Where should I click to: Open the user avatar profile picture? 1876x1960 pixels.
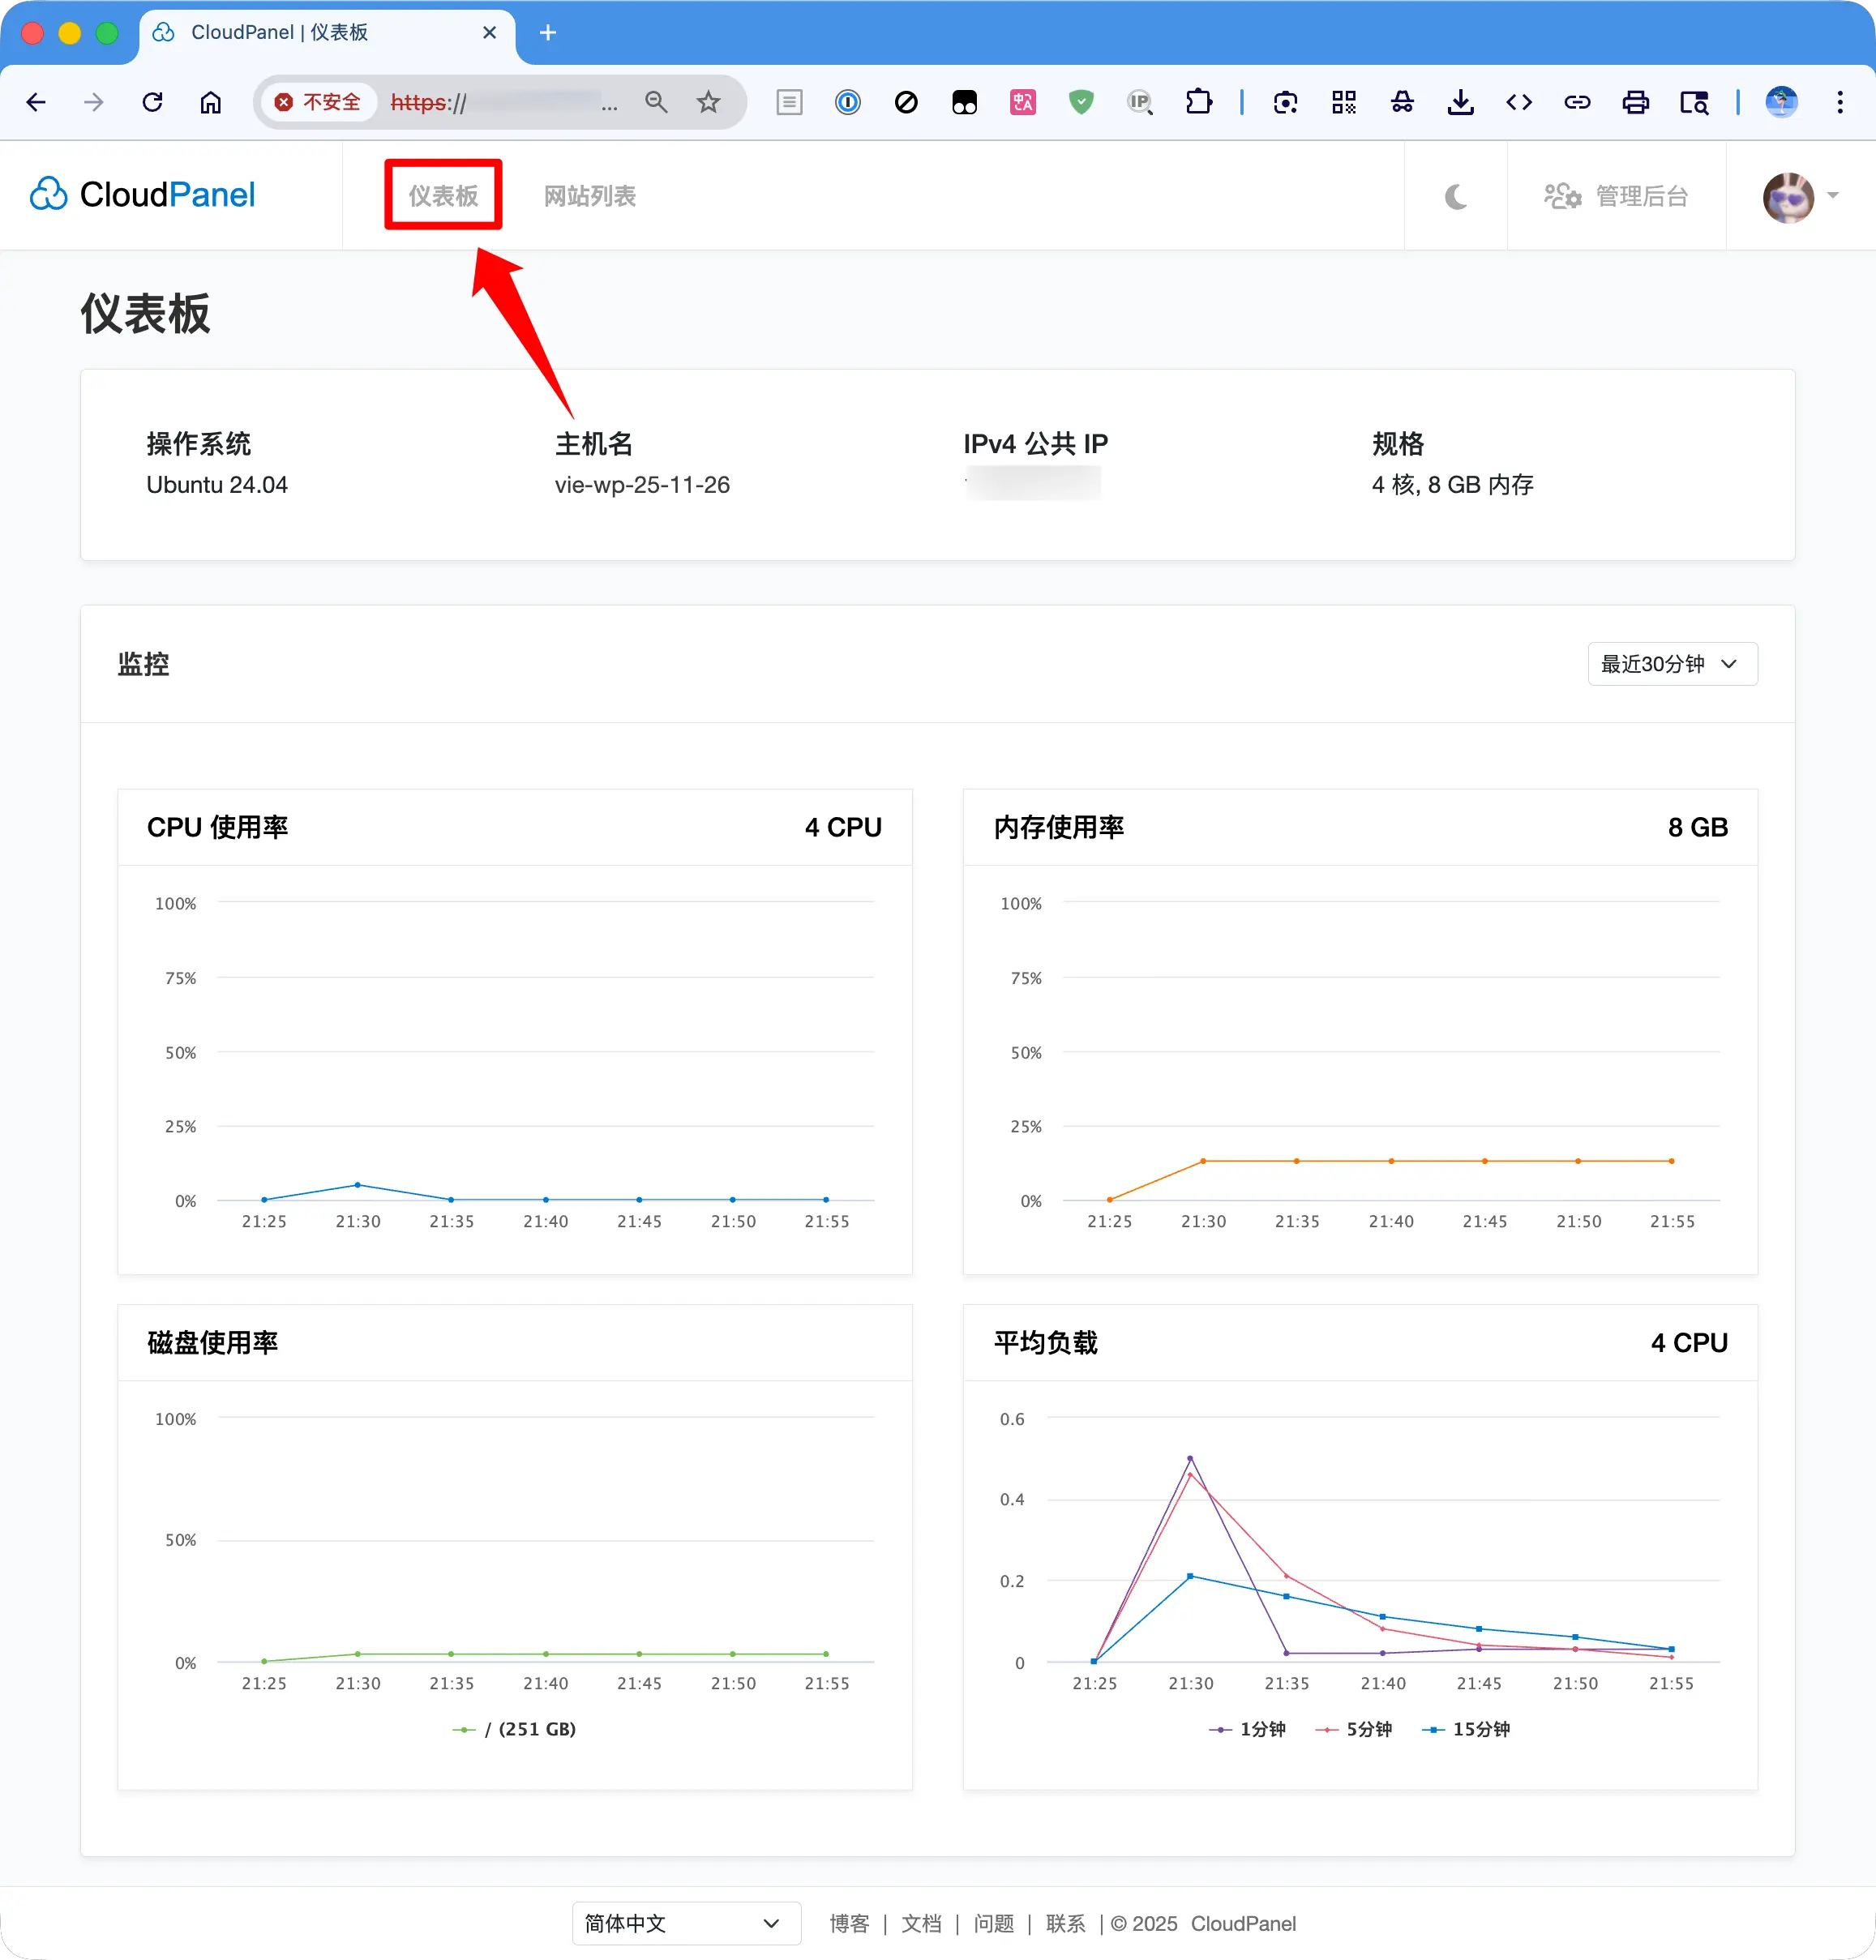pyautogui.click(x=1788, y=197)
